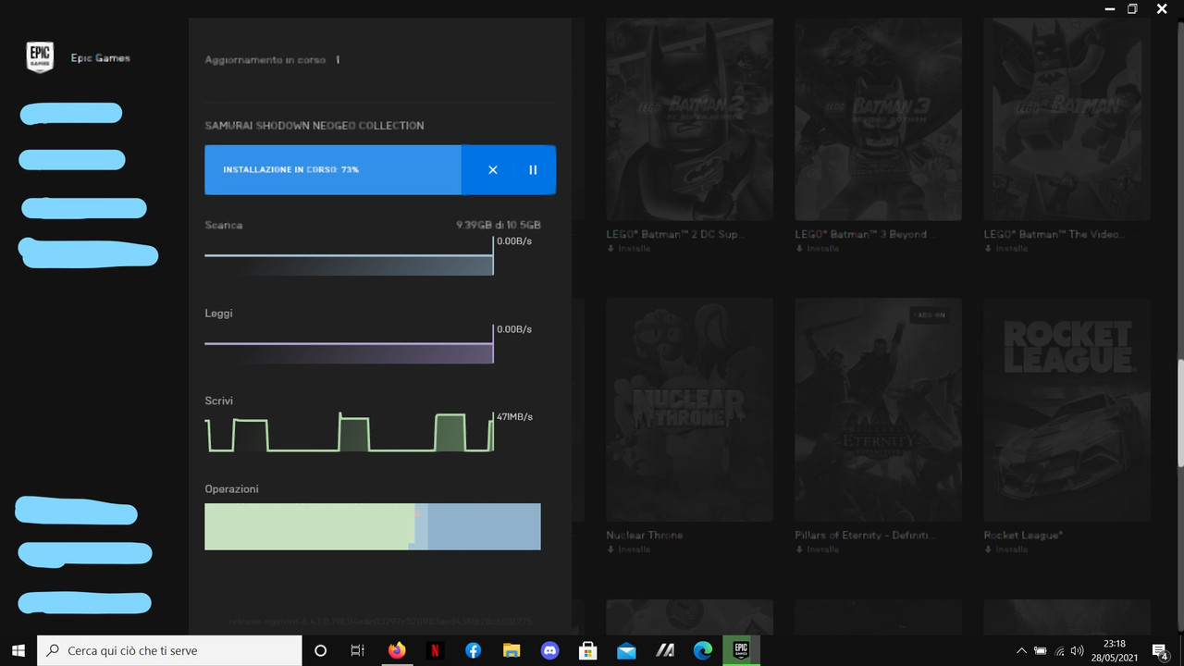1184x666 pixels.
Task: Launch Netflix from the taskbar
Action: tap(435, 650)
